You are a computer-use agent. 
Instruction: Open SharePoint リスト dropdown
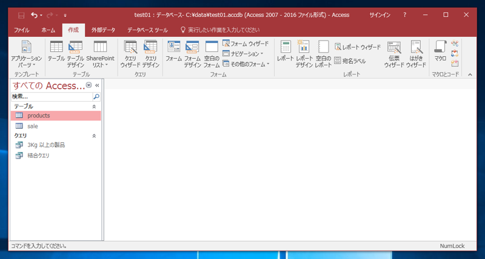(100, 54)
